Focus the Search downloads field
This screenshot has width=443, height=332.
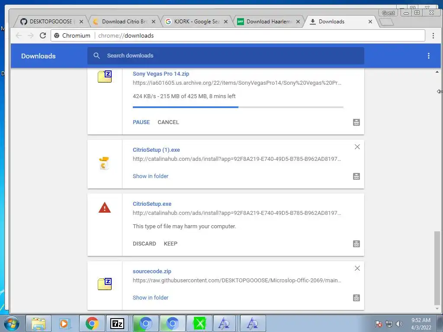tap(226, 56)
